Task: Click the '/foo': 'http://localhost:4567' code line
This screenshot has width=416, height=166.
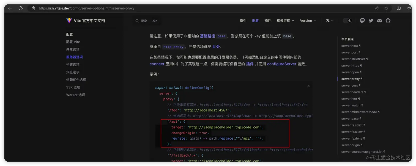Action: click(199, 110)
